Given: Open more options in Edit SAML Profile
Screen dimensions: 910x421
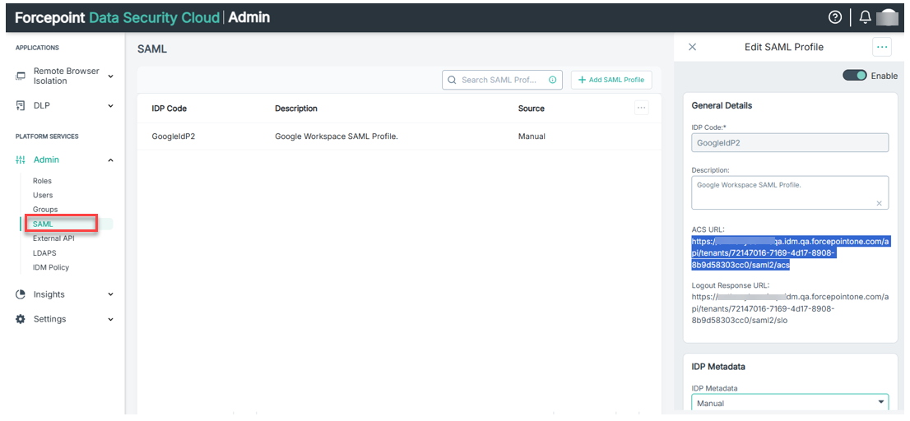Looking at the screenshot, I should pyautogui.click(x=882, y=47).
